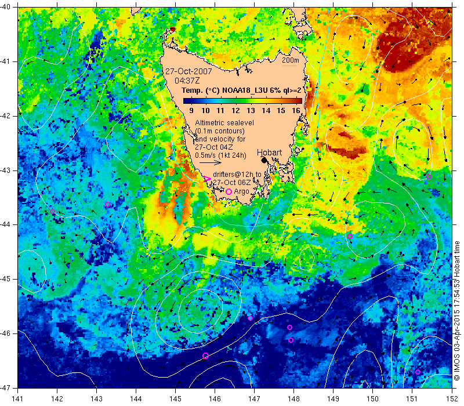The image size is (464, 406).
Task: Click the 'Altimetric sealevel' legend text
Action: (224, 122)
